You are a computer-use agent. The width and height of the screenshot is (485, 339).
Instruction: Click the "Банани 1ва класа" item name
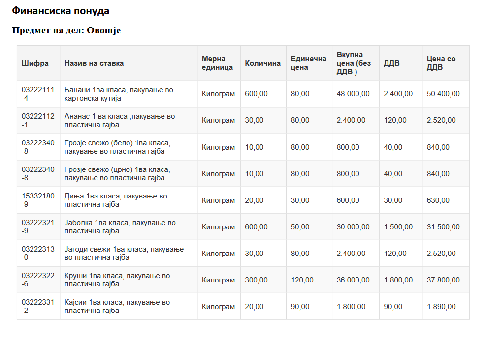119,94
